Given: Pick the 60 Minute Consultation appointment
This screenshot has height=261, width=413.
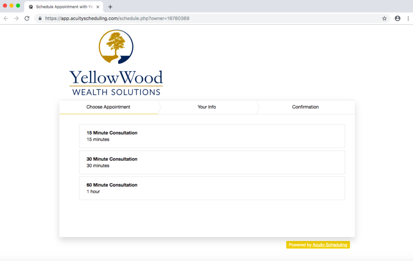Looking at the screenshot, I should point(212,188).
